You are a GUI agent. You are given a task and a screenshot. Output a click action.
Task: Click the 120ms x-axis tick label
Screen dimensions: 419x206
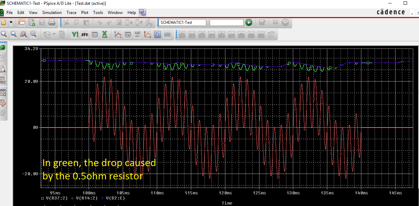coord(225,193)
